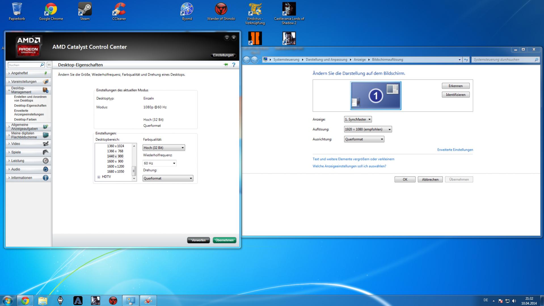The image size is (544, 306).
Task: Pin the Desktop-Eigenschaften page with green pin
Action: pos(226,65)
